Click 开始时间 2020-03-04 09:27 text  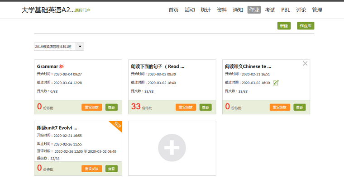click(59, 74)
